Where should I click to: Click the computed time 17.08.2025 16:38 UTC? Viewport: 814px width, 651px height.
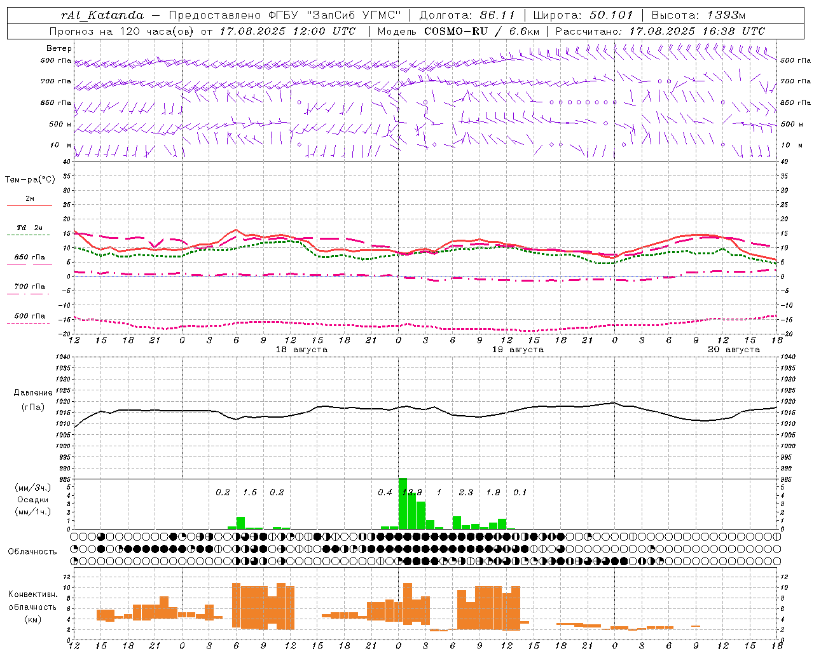tap(697, 31)
